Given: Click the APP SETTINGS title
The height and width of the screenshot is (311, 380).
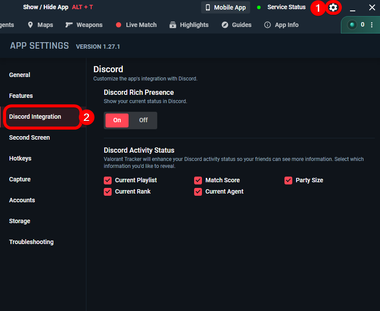Looking at the screenshot, I should [x=39, y=46].
